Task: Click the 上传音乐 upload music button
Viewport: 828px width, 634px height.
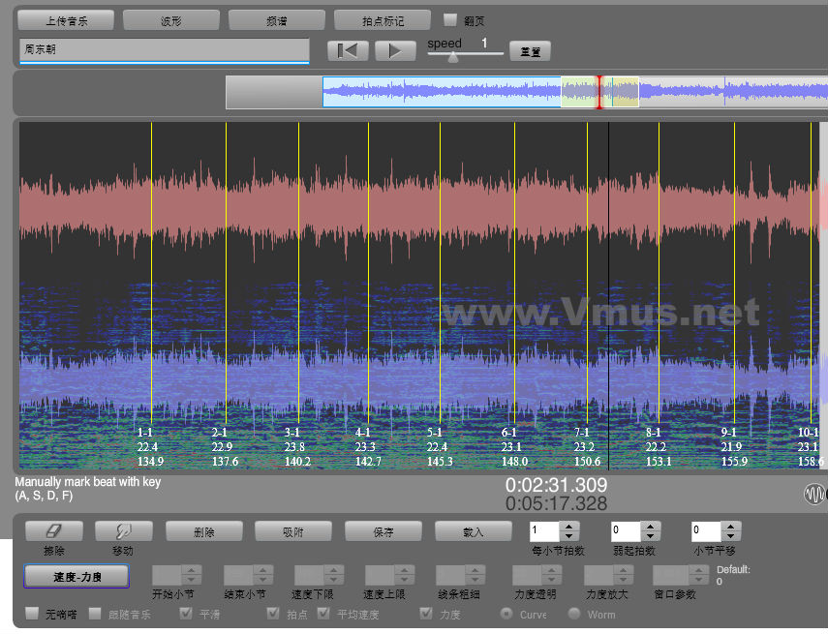Action: [66, 19]
